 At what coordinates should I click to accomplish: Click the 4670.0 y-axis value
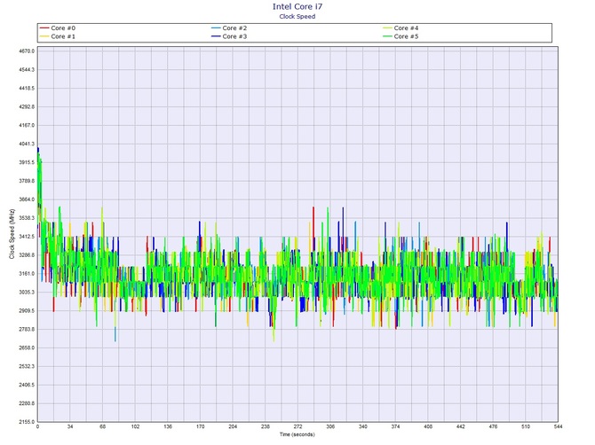(27, 51)
